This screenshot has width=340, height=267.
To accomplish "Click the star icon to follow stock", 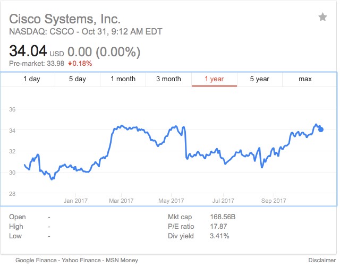I will pyautogui.click(x=323, y=18).
